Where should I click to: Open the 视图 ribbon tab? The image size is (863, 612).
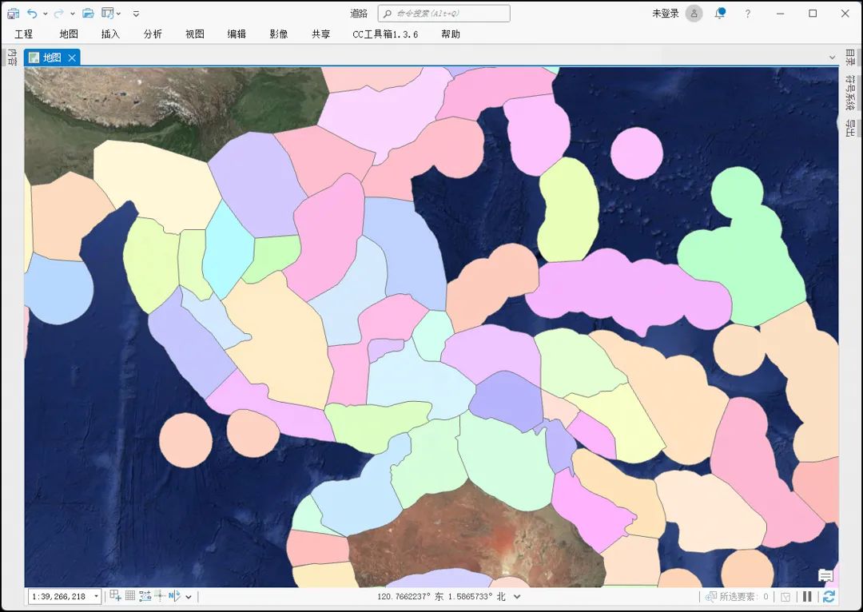[x=195, y=34]
